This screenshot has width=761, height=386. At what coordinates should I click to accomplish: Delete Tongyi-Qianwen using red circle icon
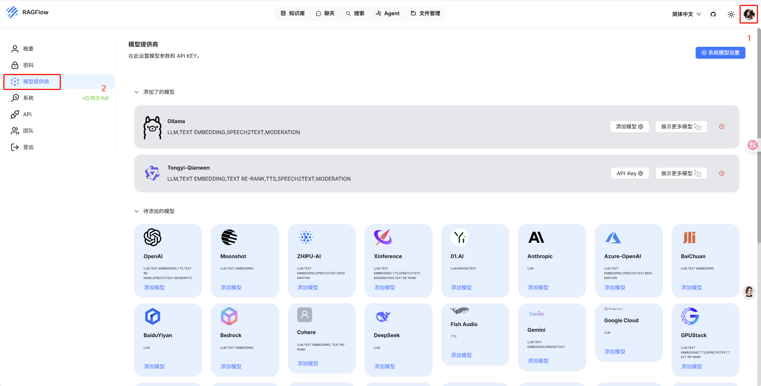coord(722,173)
